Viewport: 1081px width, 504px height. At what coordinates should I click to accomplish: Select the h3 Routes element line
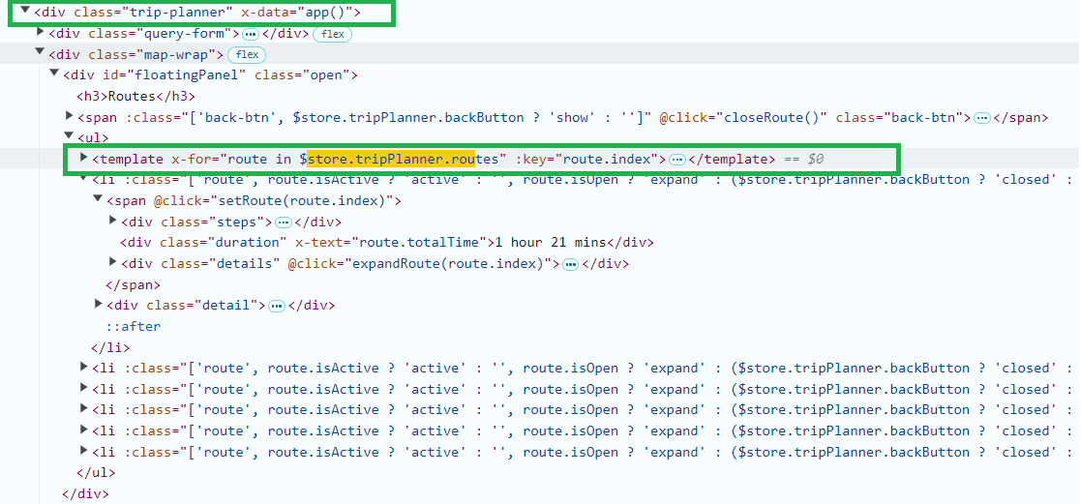click(135, 96)
